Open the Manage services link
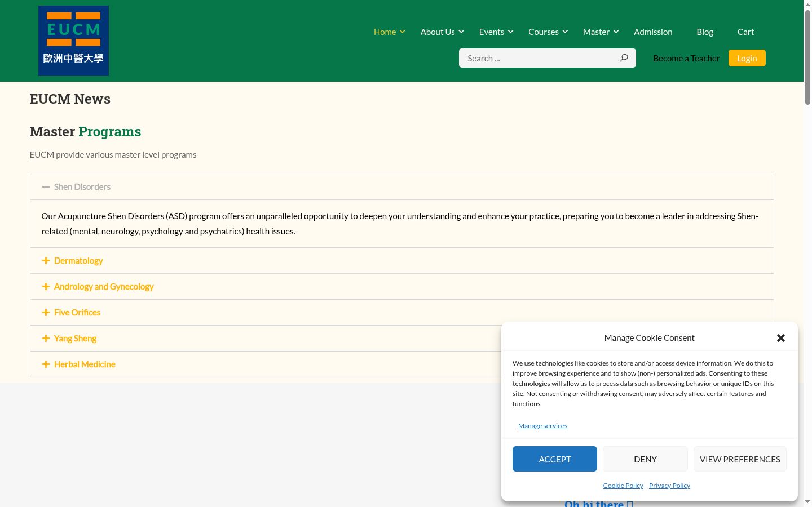The height and width of the screenshot is (507, 812). click(542, 426)
